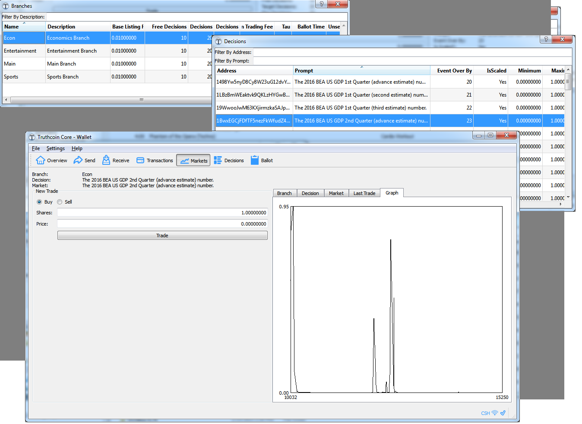The height and width of the screenshot is (424, 582).
Task: Click left arrow of Branches horizontal scrollbar
Action: pos(6,100)
